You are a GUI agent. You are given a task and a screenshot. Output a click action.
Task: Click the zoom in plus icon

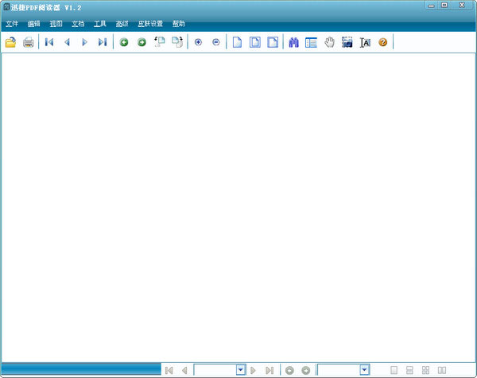[x=198, y=42]
